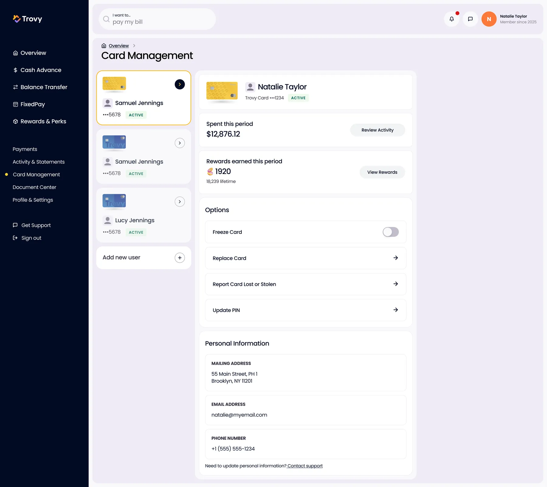Open Payments in the sidebar

point(25,149)
